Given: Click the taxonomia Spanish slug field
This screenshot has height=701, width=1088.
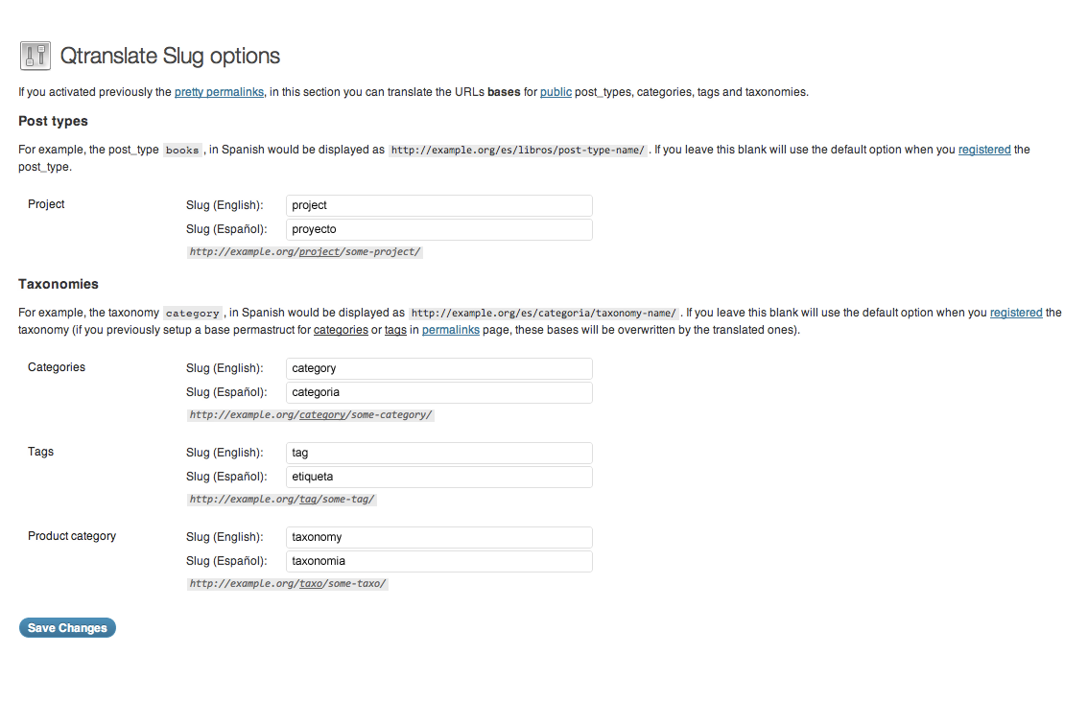Looking at the screenshot, I should coord(439,561).
